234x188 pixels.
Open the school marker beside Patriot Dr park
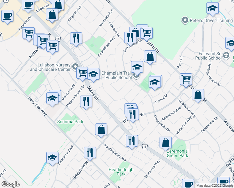tap(155, 82)
